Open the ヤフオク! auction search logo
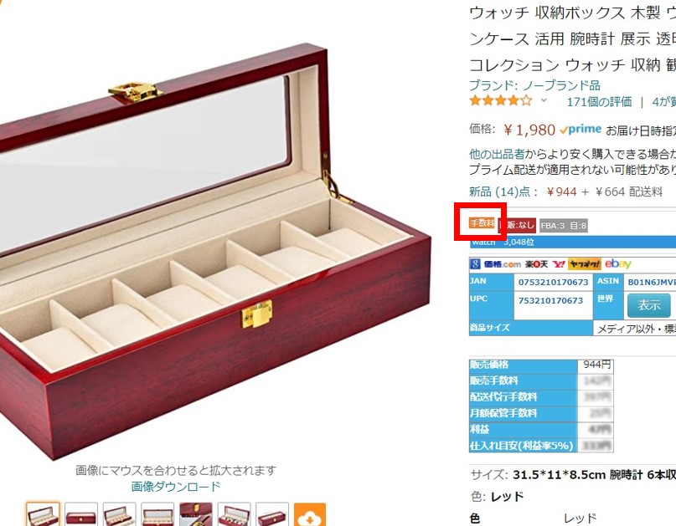This screenshot has width=676, height=526. click(584, 264)
